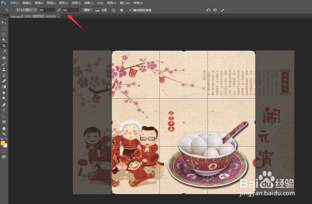312x204 pixels.
Task: Open the Window menu
Action: click(125, 3)
